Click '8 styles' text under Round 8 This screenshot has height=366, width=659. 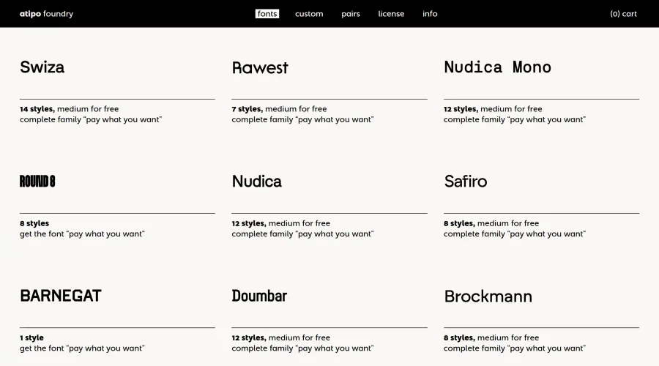34,223
